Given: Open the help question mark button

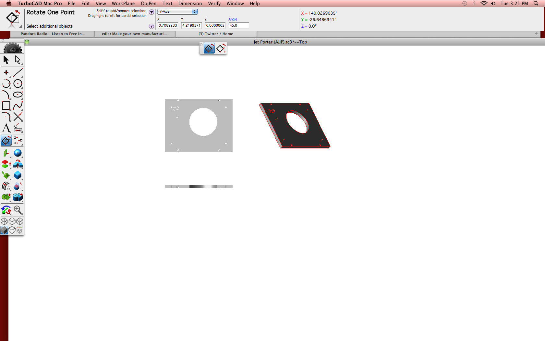Looking at the screenshot, I should [x=151, y=26].
